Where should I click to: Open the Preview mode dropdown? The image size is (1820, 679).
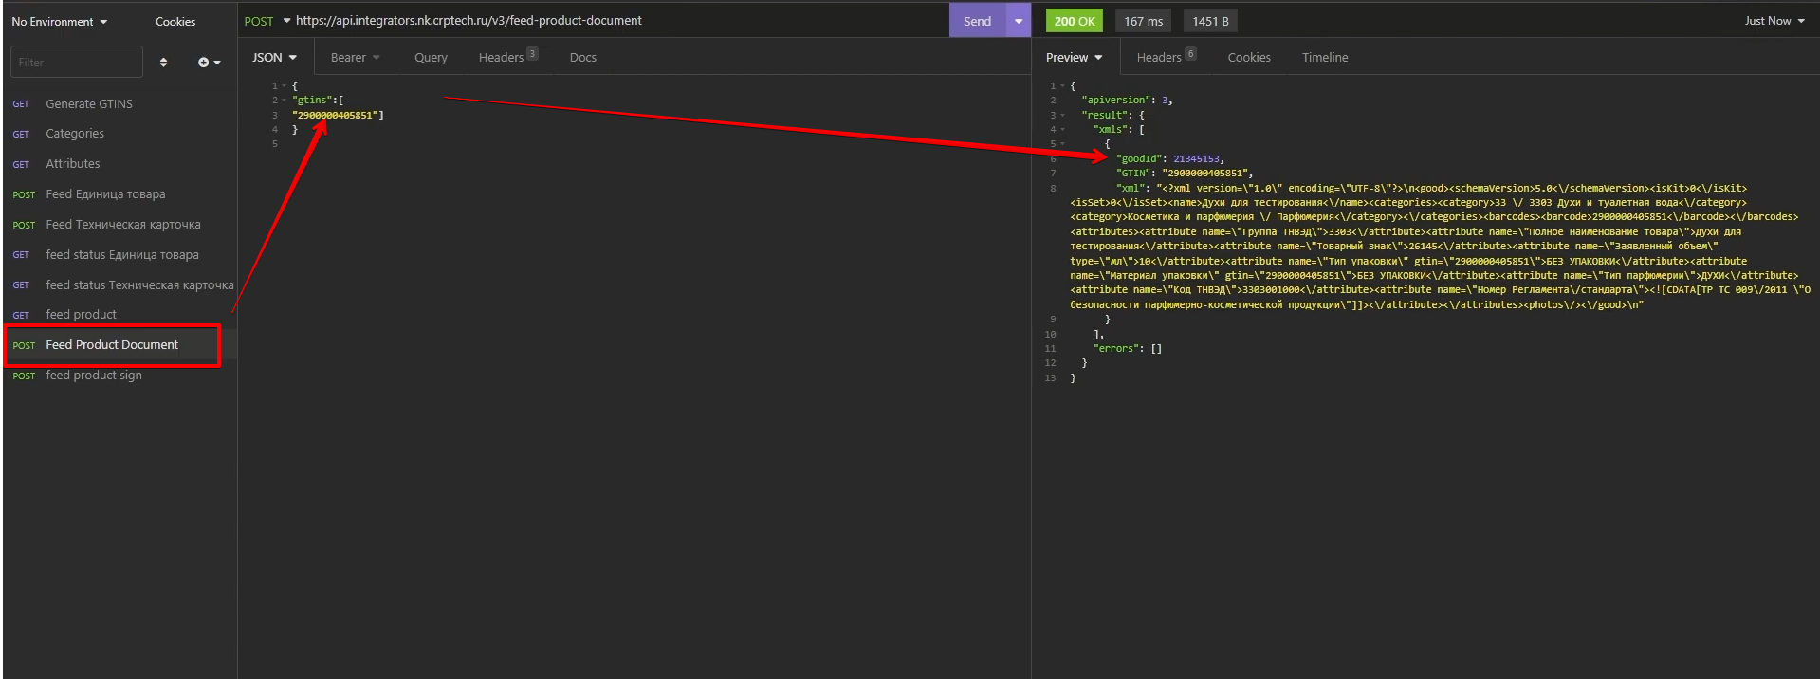pyautogui.click(x=1074, y=58)
